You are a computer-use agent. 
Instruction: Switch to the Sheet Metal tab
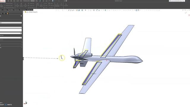[11, 10]
